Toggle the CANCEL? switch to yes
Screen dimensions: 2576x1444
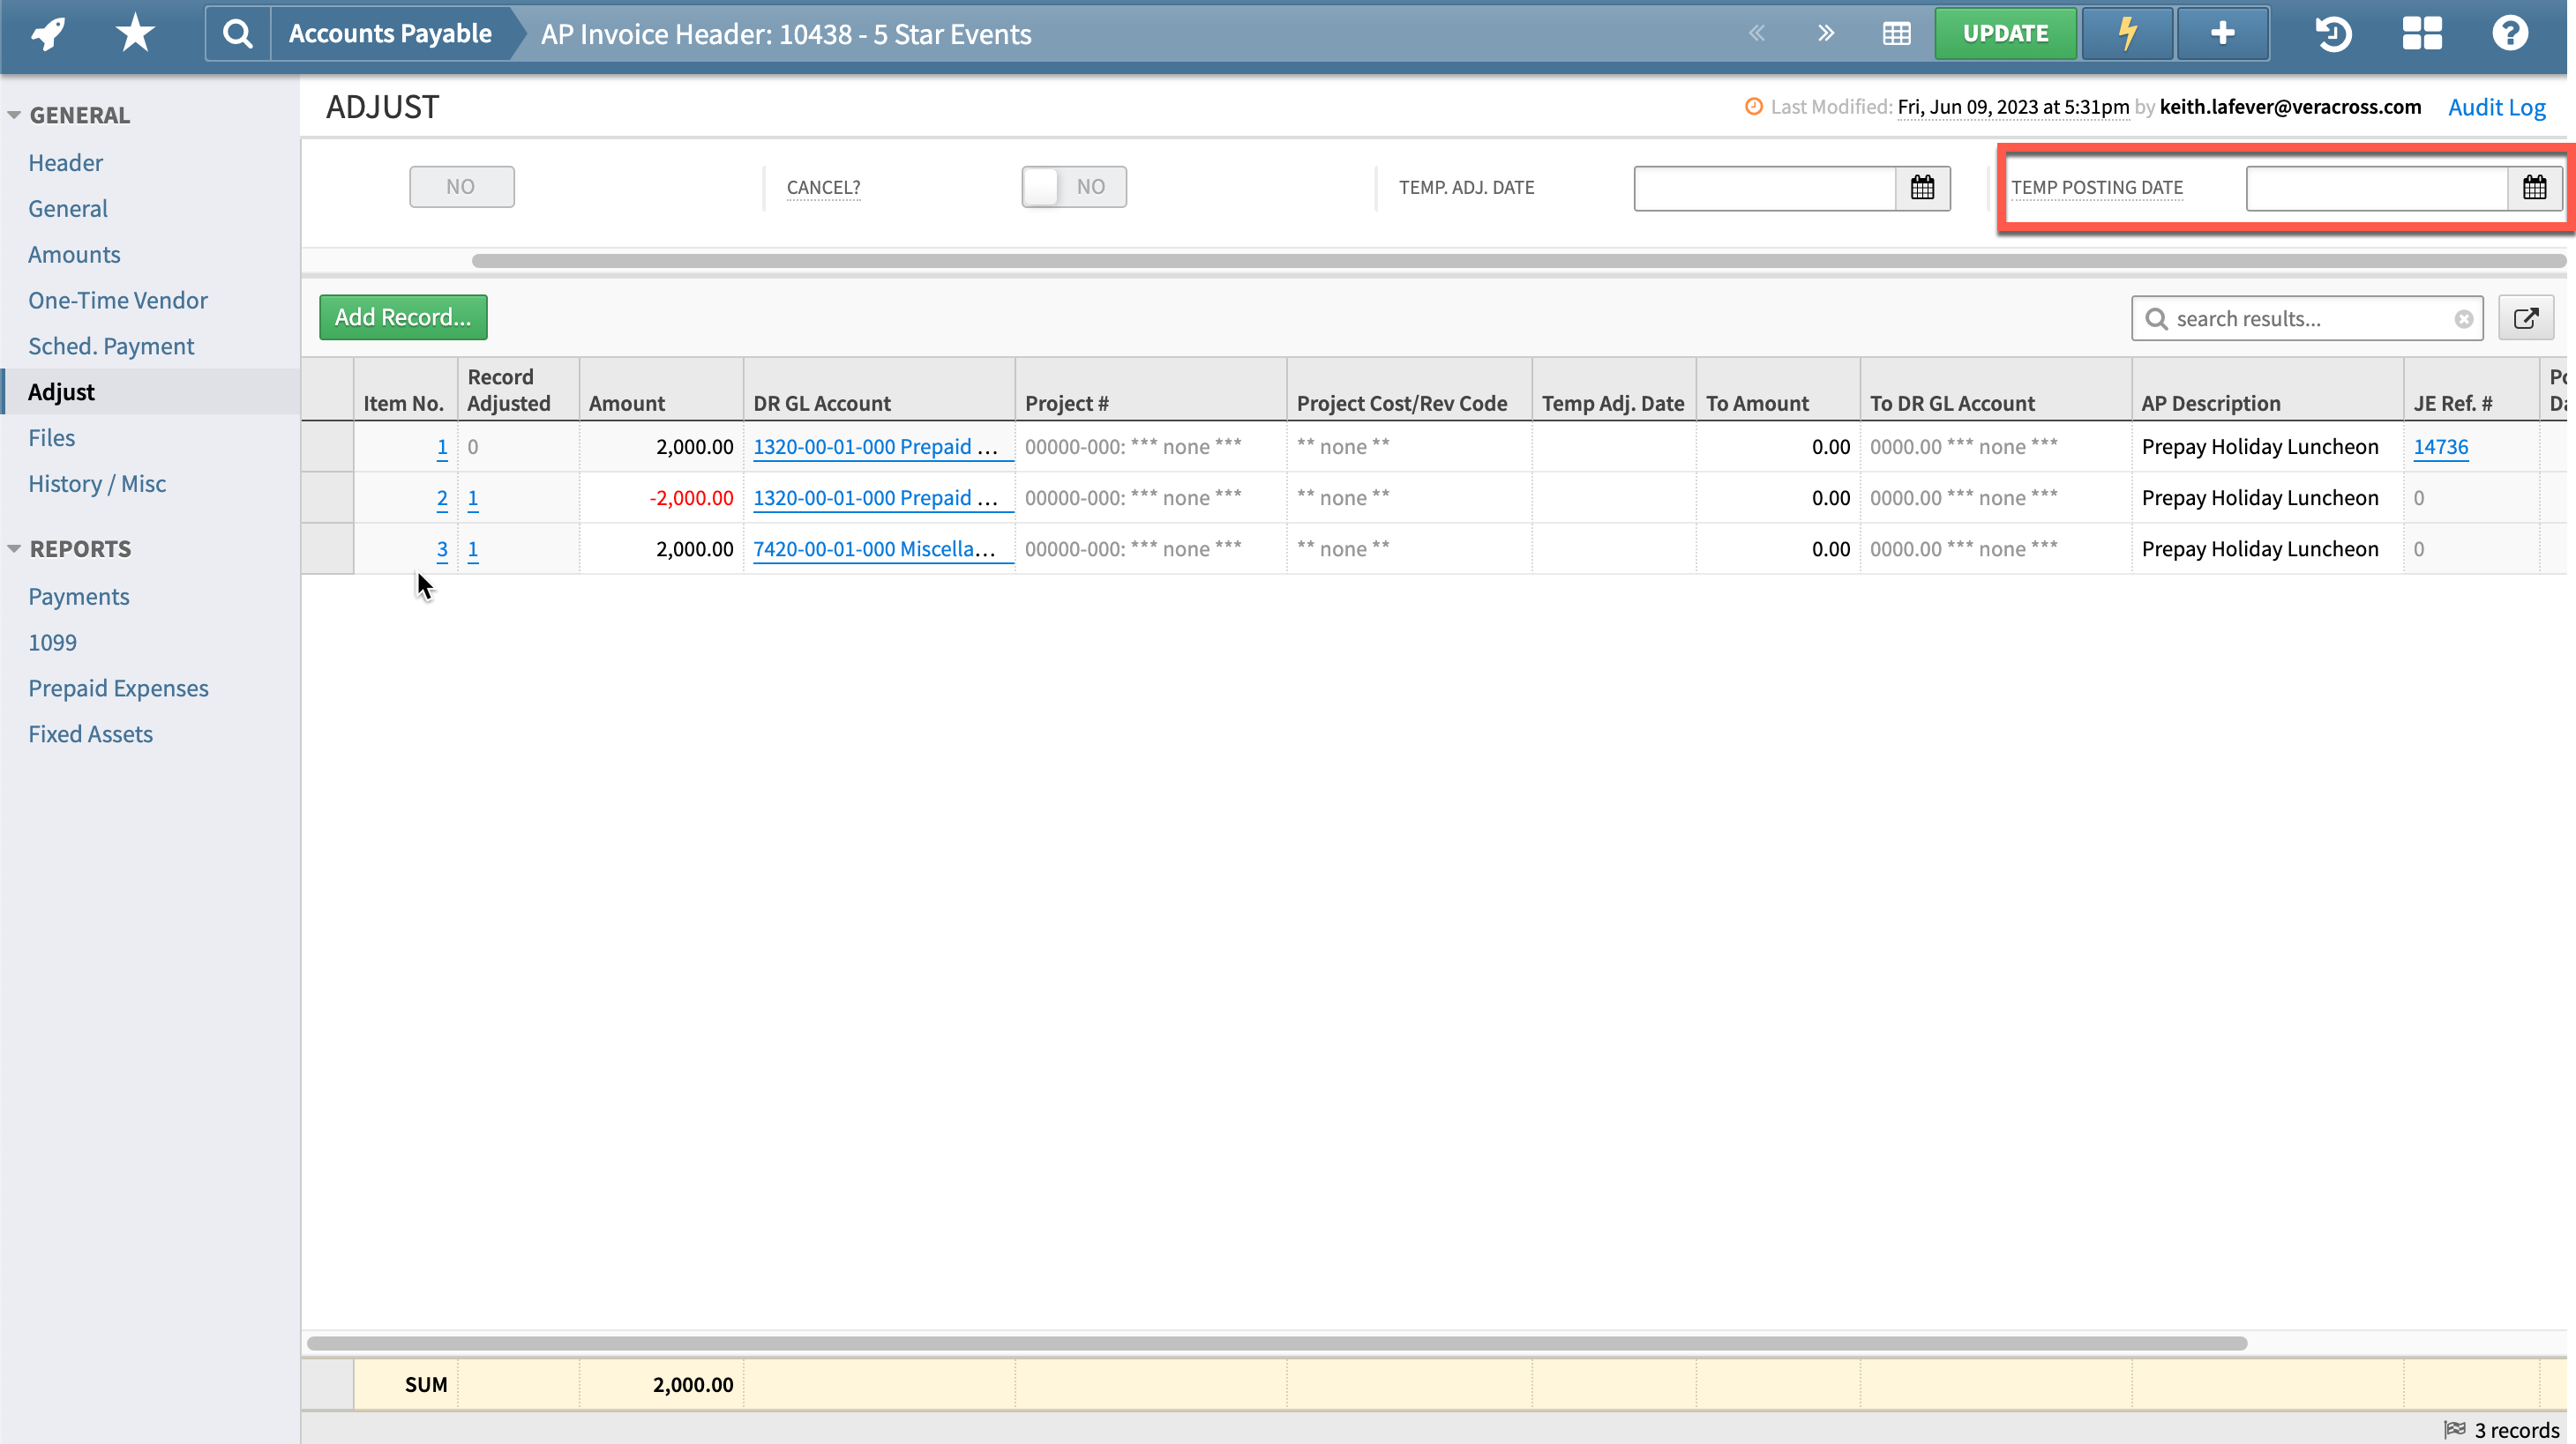tap(1073, 186)
